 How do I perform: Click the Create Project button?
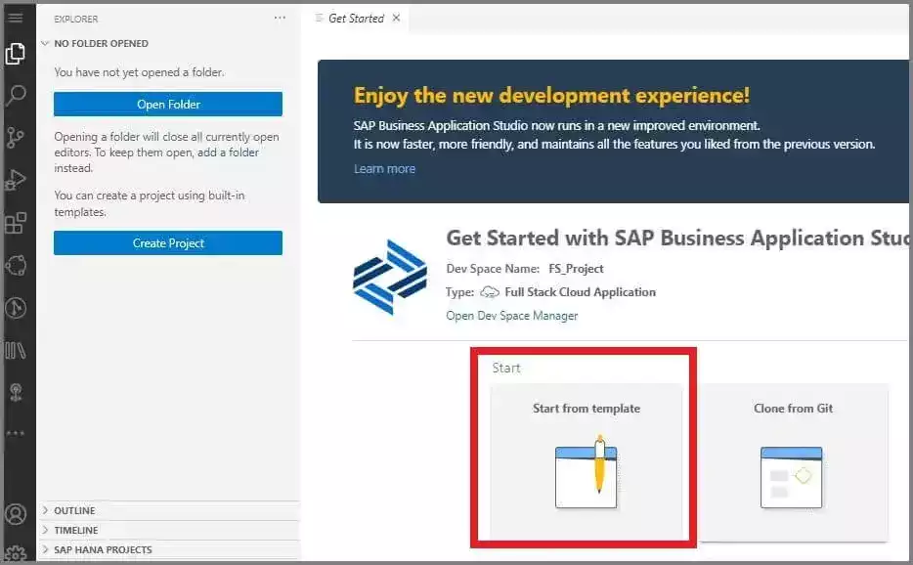coord(168,242)
